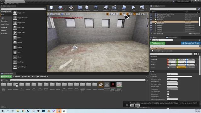Click the surface snapping icon in viewport
The height and width of the screenshot is (113, 201).
(x=118, y=14)
